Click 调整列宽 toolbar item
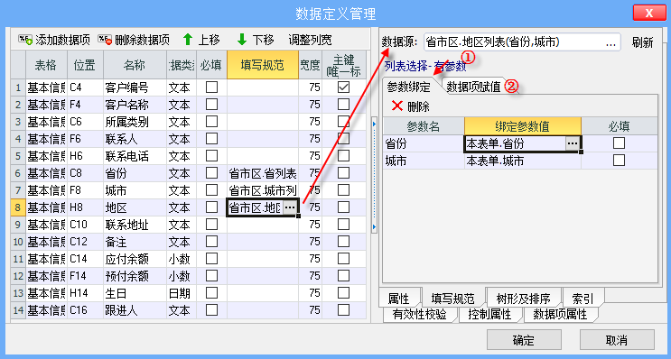671x359 pixels. (x=311, y=41)
